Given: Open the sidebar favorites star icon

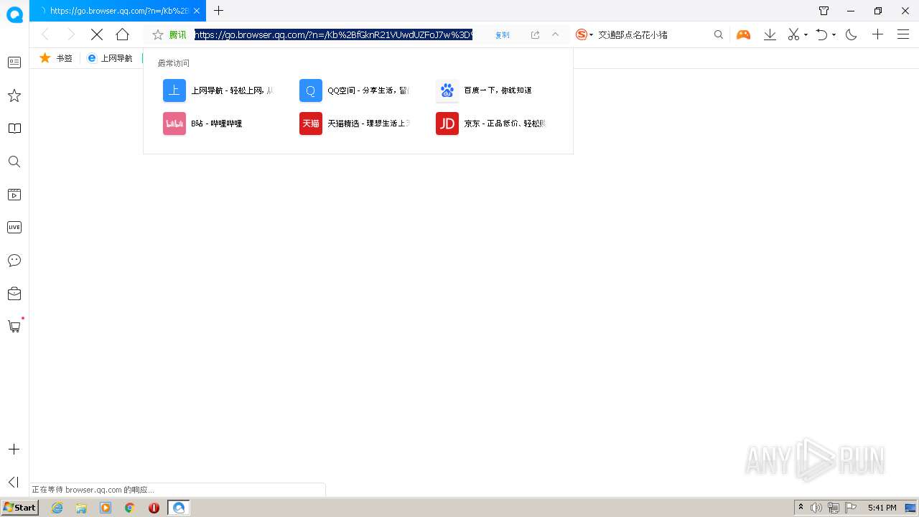Looking at the screenshot, I should [x=14, y=96].
